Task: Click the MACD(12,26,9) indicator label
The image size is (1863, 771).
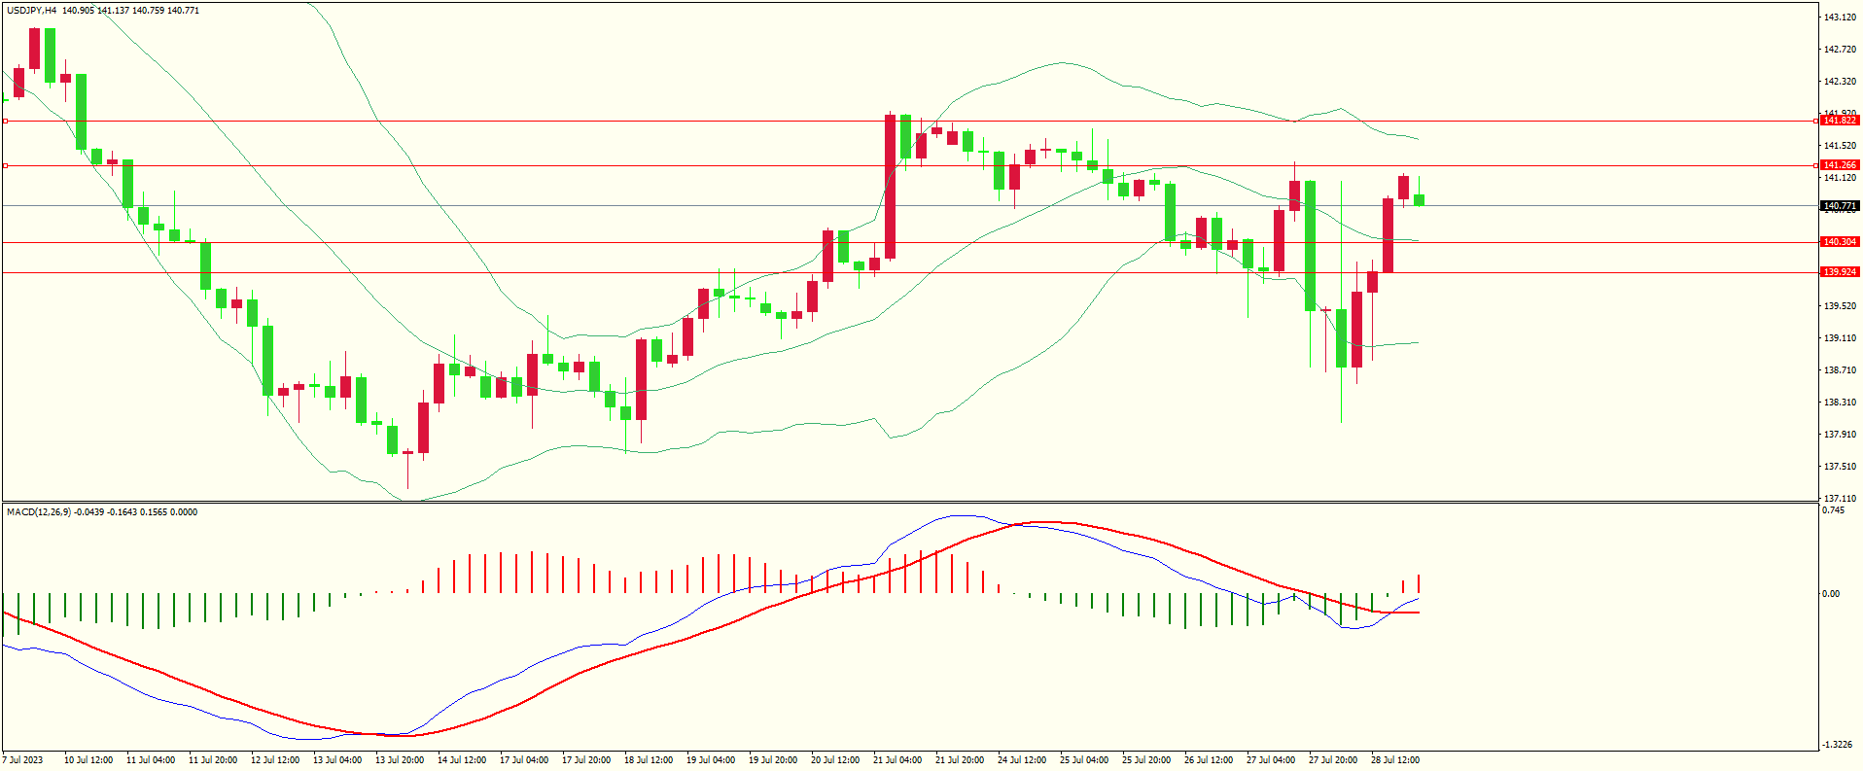Action: pyautogui.click(x=39, y=512)
